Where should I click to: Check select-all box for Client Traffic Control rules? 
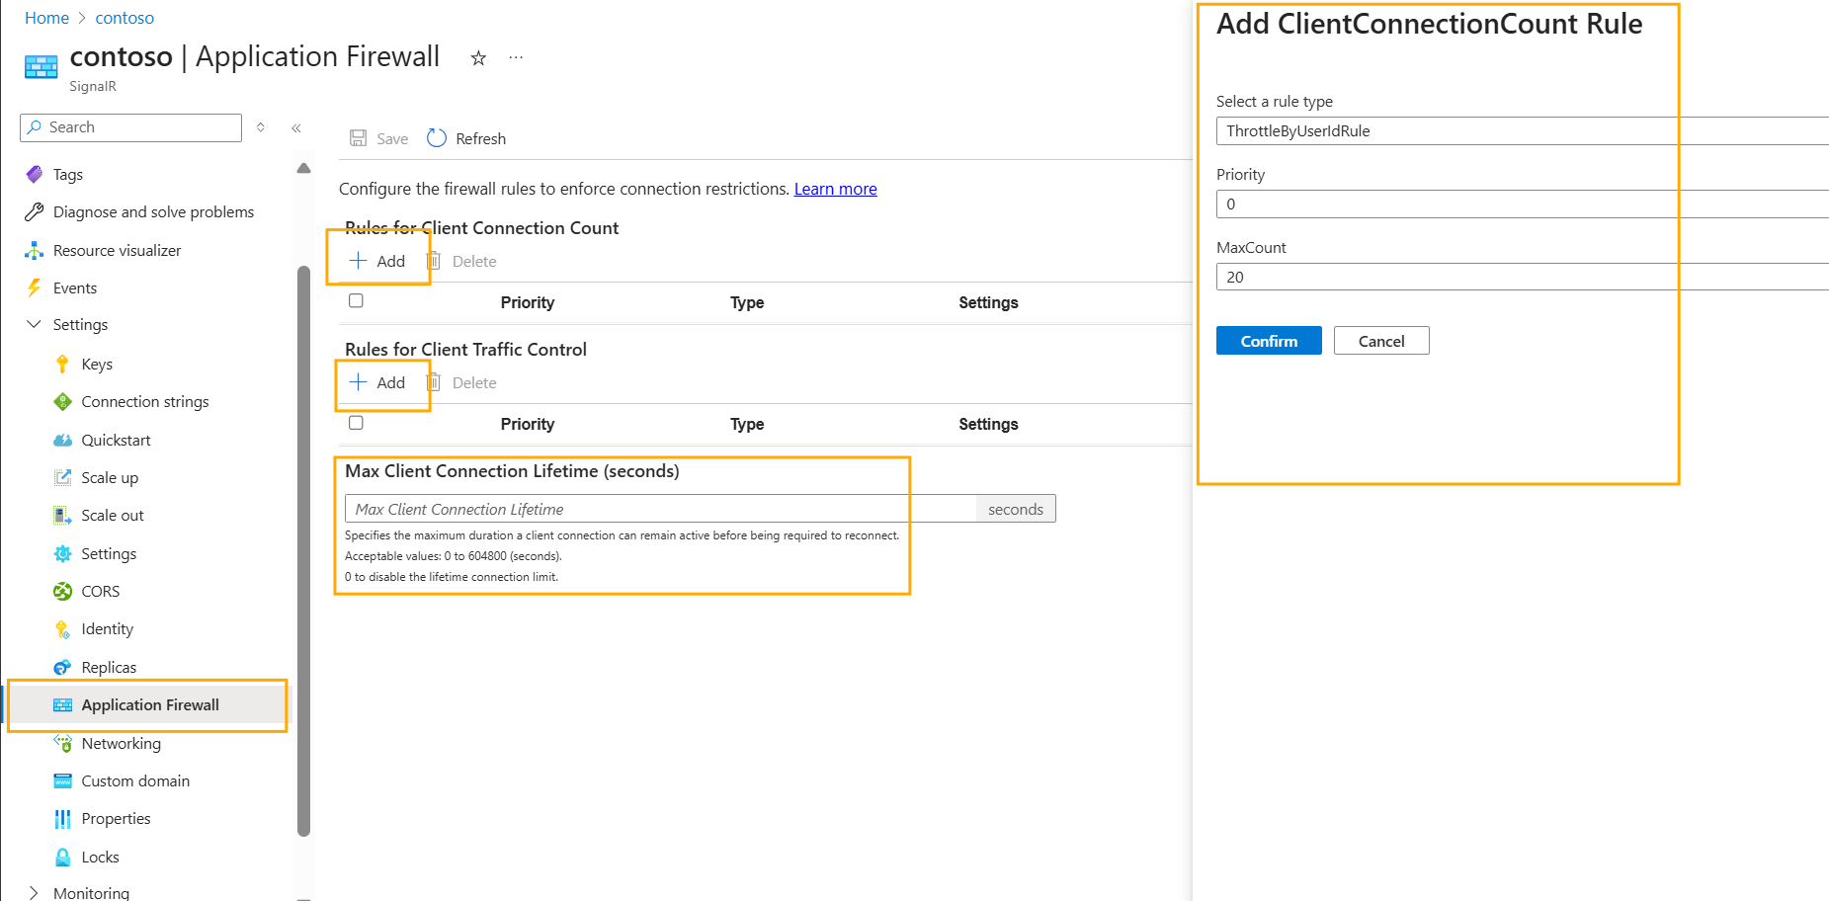point(356,422)
